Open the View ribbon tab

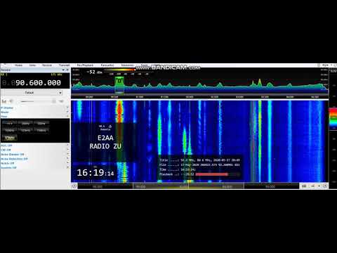tap(32, 65)
